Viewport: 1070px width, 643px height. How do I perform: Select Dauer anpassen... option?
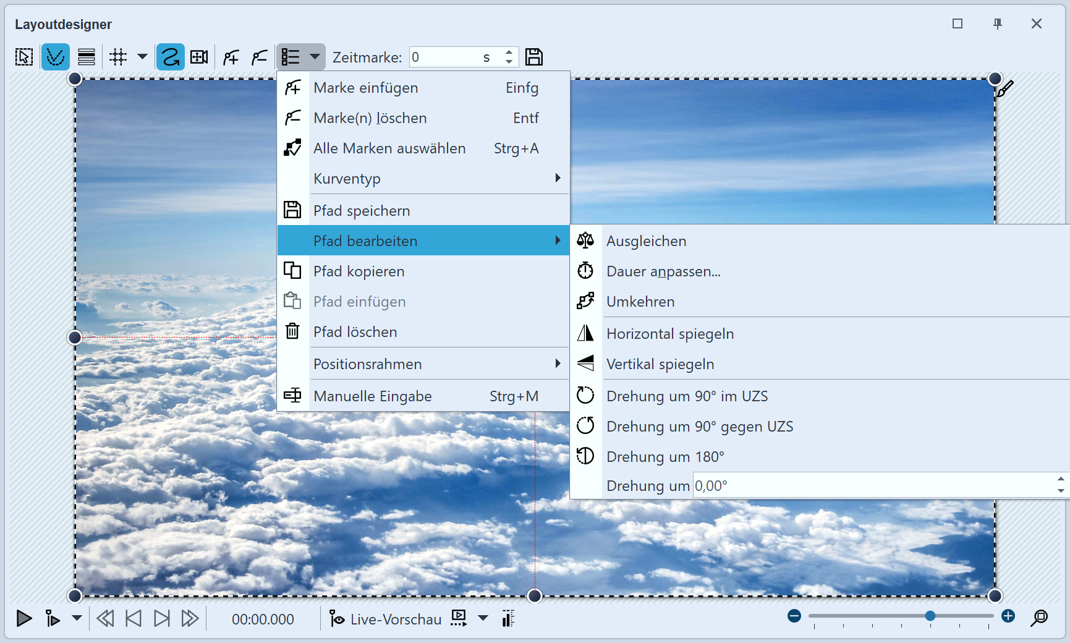tap(663, 271)
